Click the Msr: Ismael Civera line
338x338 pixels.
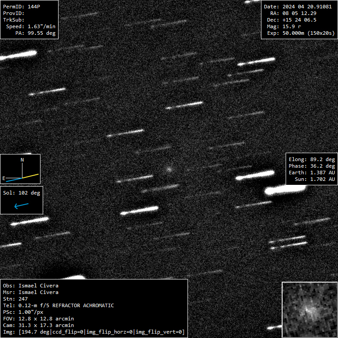point(31,293)
